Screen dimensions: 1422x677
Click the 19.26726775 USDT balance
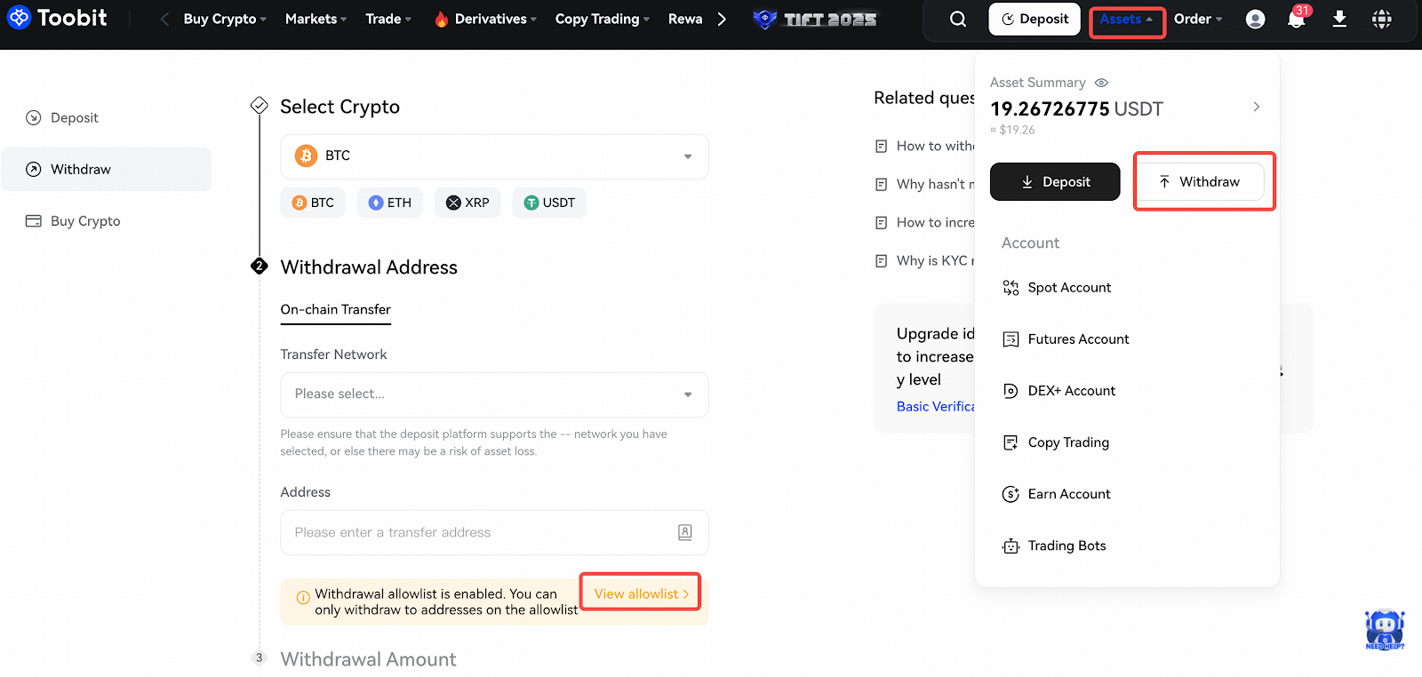[x=1076, y=108]
